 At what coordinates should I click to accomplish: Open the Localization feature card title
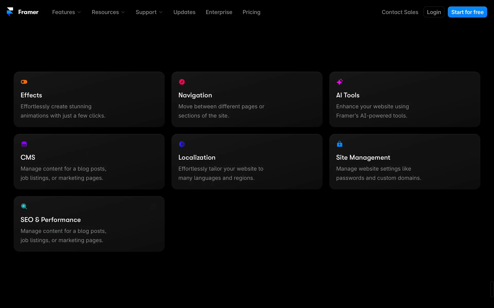pos(197,158)
